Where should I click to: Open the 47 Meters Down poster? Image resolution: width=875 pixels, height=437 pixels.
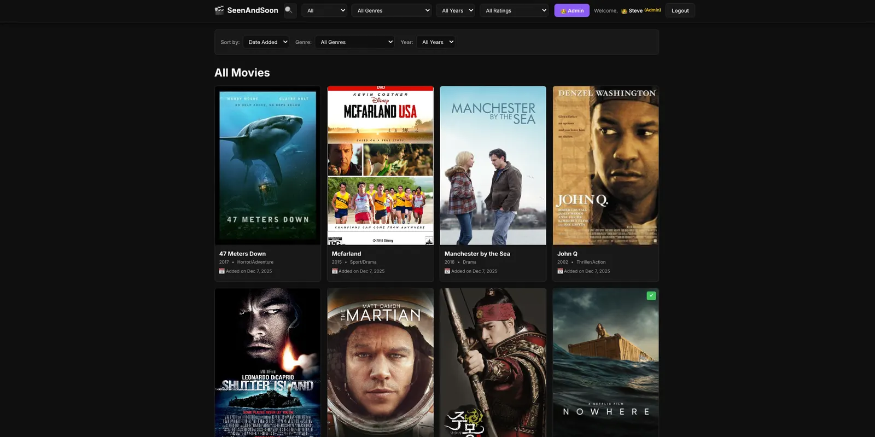point(267,165)
